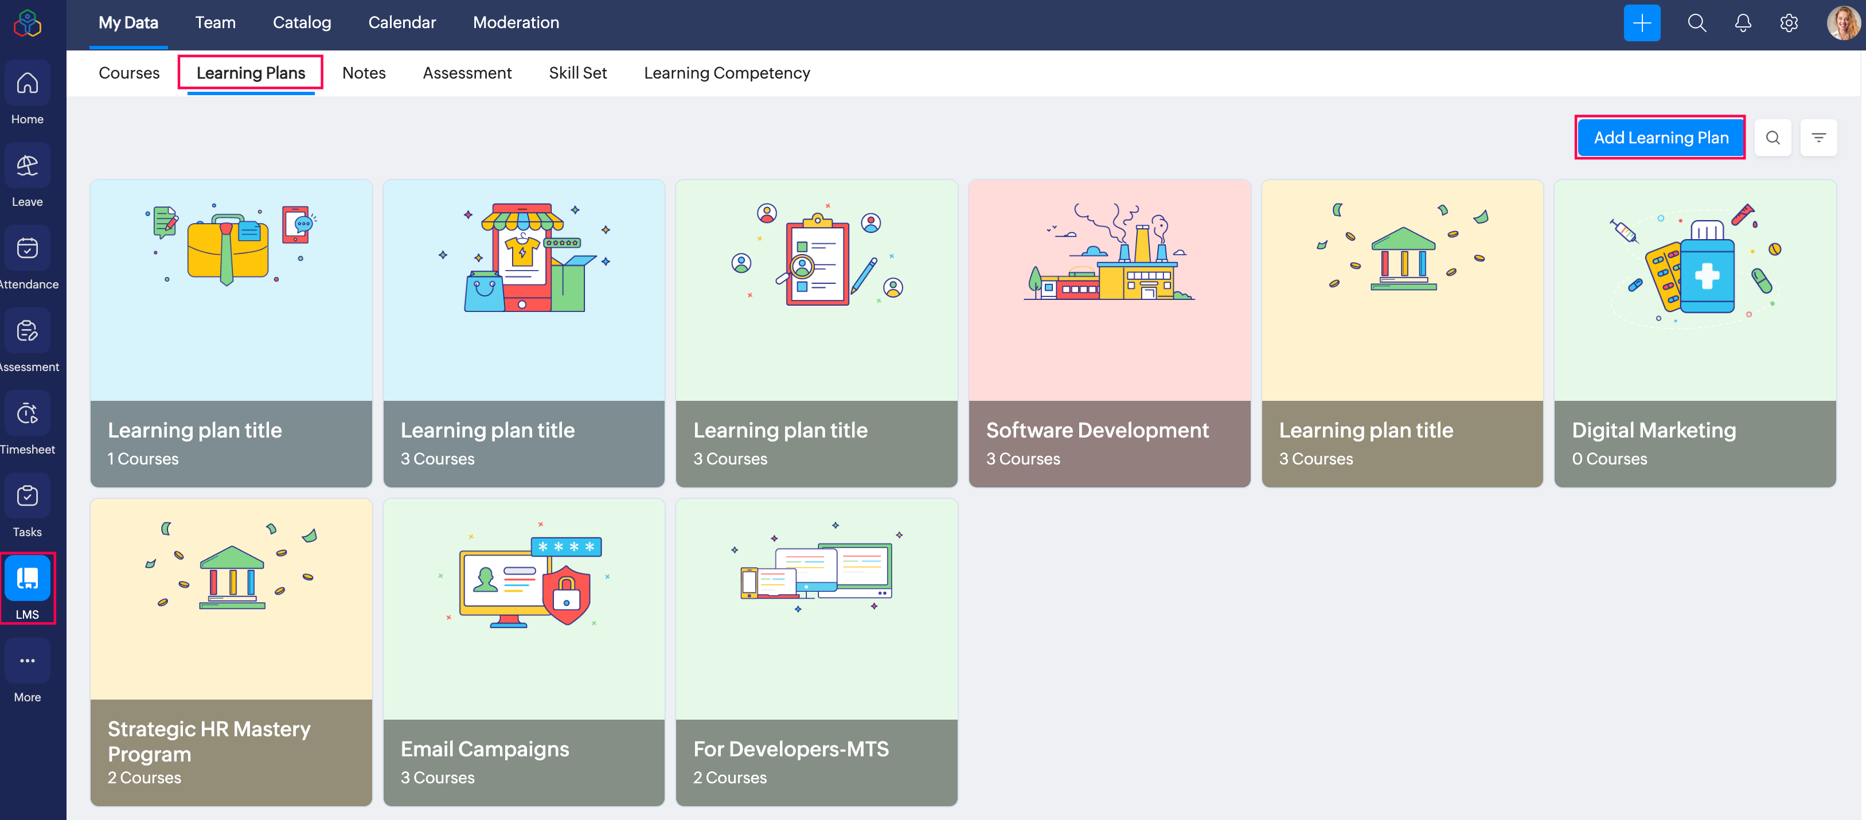The width and height of the screenshot is (1866, 820).
Task: Open the Email Campaigns learning plan card
Action: pos(524,652)
